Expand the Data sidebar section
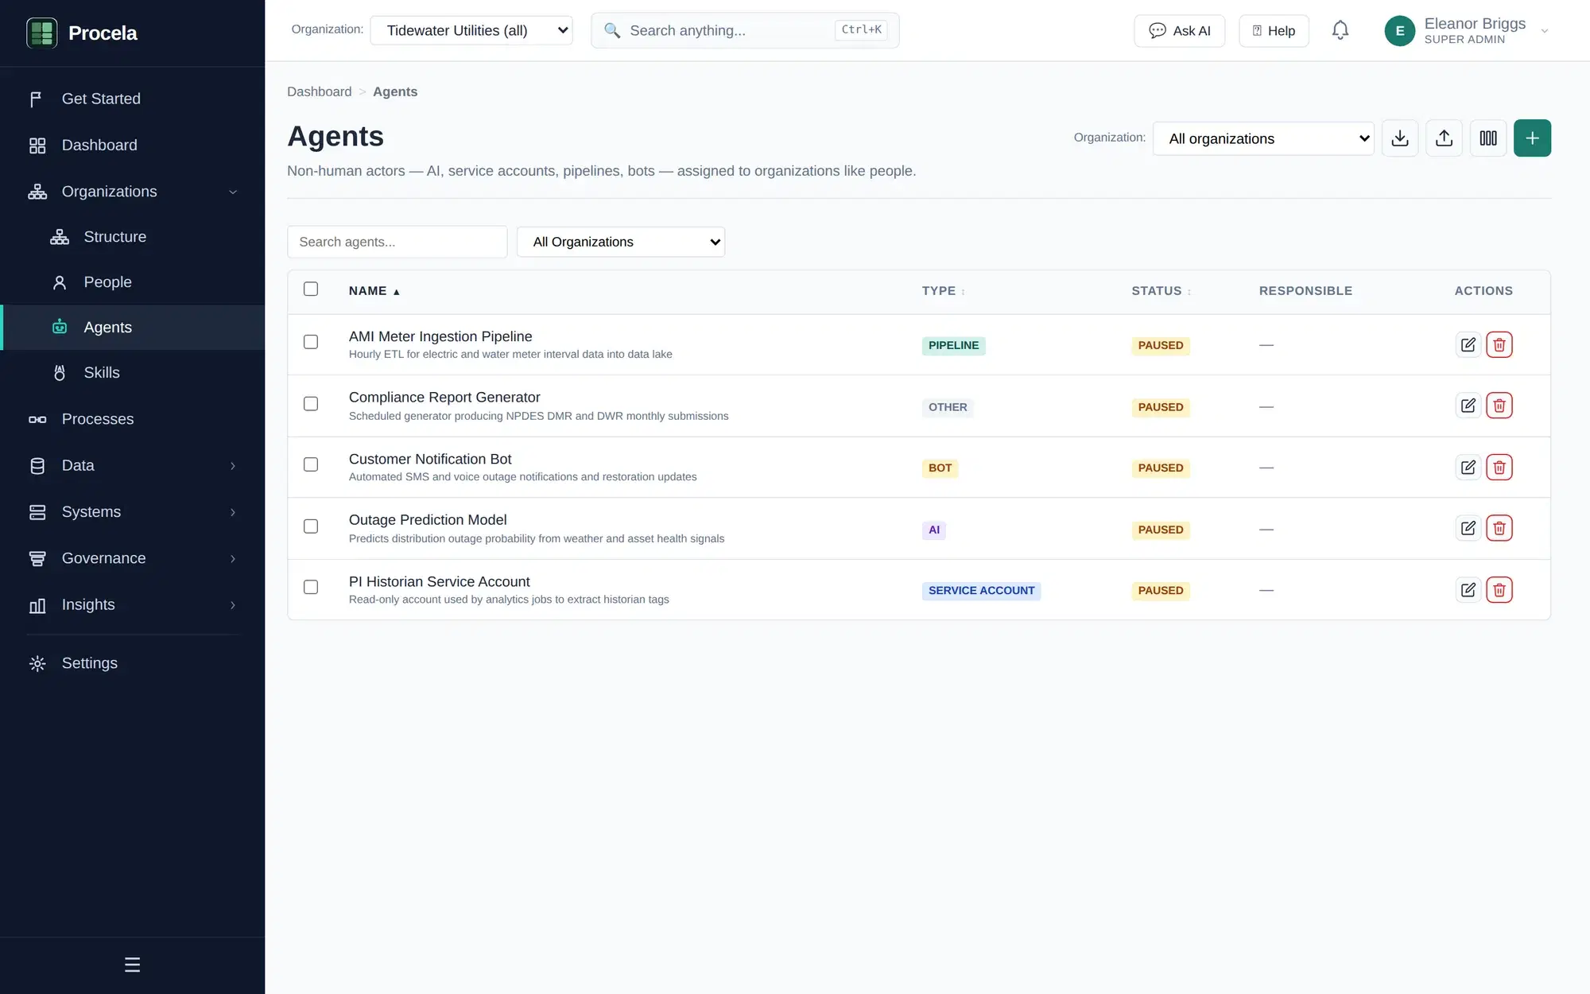Viewport: 1590px width, 994px height. [x=233, y=466]
